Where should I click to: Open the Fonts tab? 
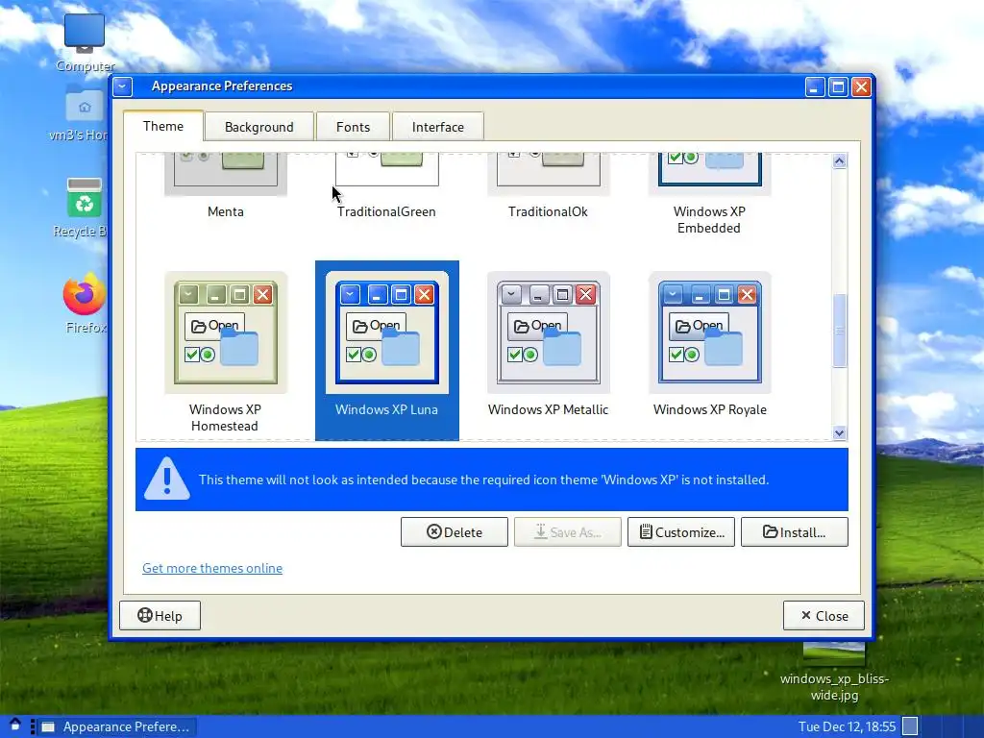click(353, 127)
